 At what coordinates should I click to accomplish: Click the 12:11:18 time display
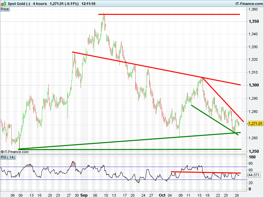tap(88, 4)
